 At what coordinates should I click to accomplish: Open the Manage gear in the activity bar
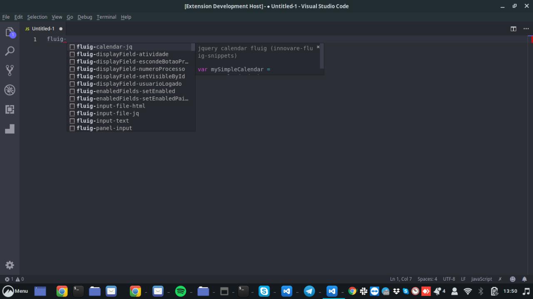pos(10,265)
